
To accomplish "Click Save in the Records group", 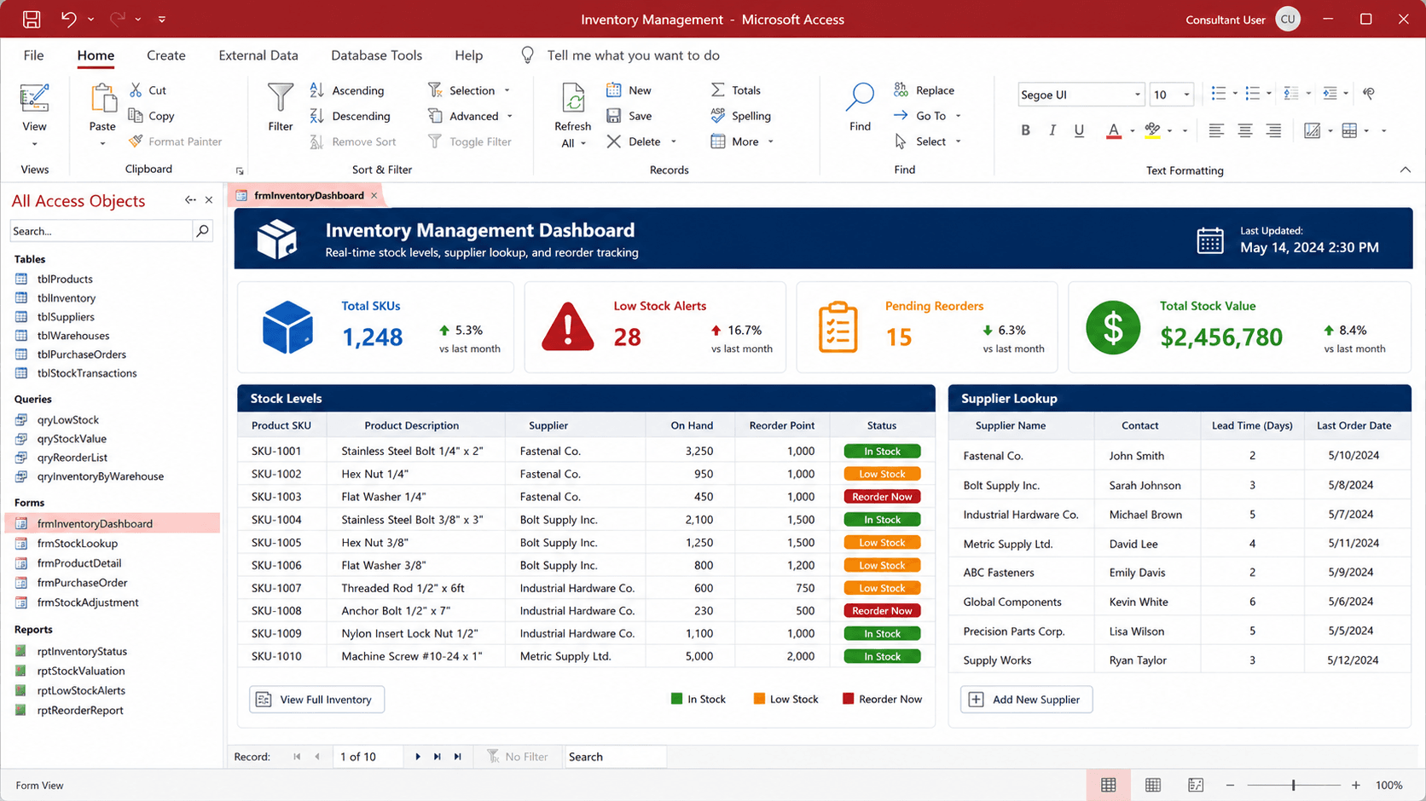I will point(629,116).
